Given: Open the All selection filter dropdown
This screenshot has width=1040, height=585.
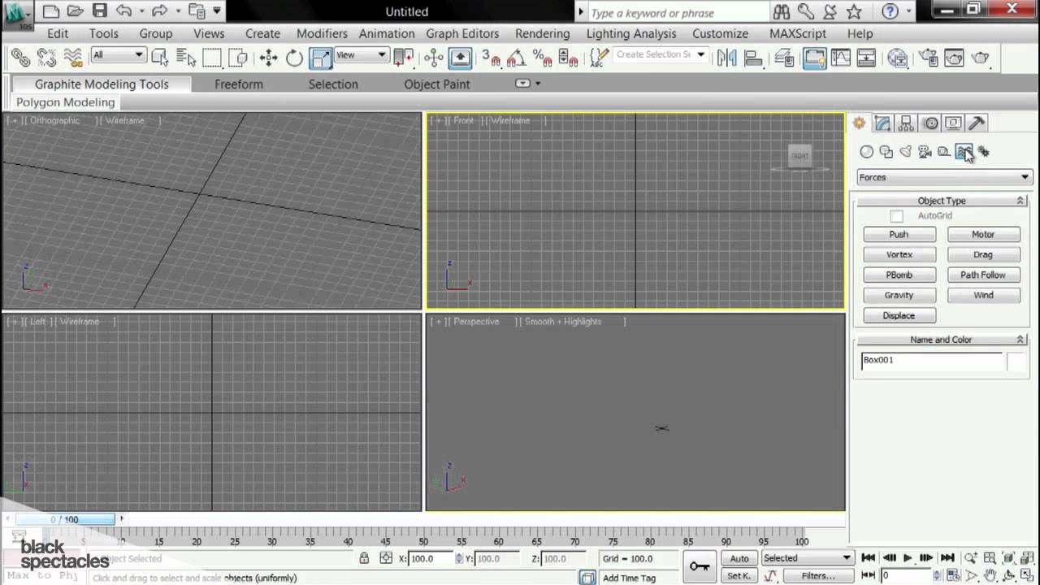Looking at the screenshot, I should pos(118,55).
